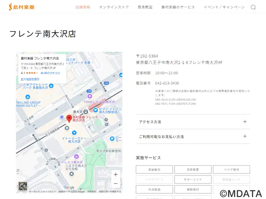Screen dimensions: 266x199
Task: Click the Google logo on the map
Action: coord(69,187)
